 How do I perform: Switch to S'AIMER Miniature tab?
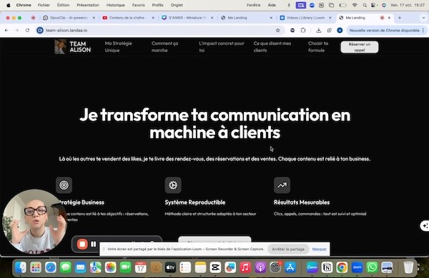point(187,18)
